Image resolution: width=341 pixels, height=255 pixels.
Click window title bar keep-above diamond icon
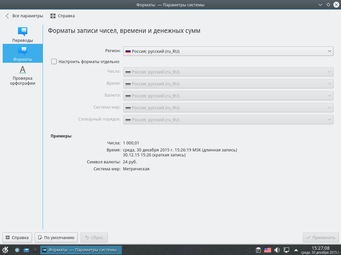pos(328,5)
